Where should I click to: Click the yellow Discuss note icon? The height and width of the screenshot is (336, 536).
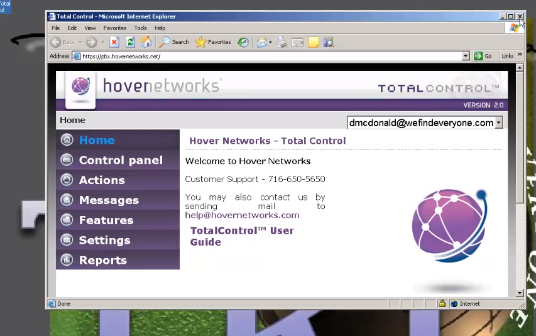[314, 42]
